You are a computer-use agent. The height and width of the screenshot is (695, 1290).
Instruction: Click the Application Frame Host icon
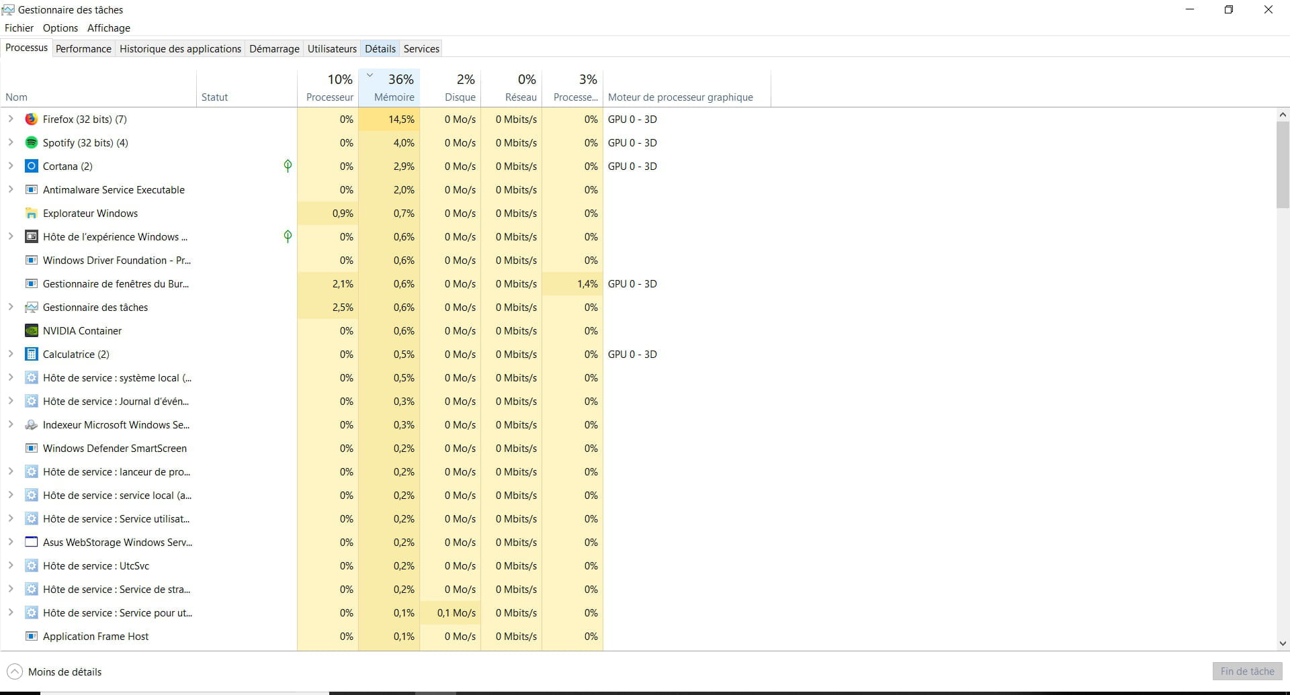point(31,636)
